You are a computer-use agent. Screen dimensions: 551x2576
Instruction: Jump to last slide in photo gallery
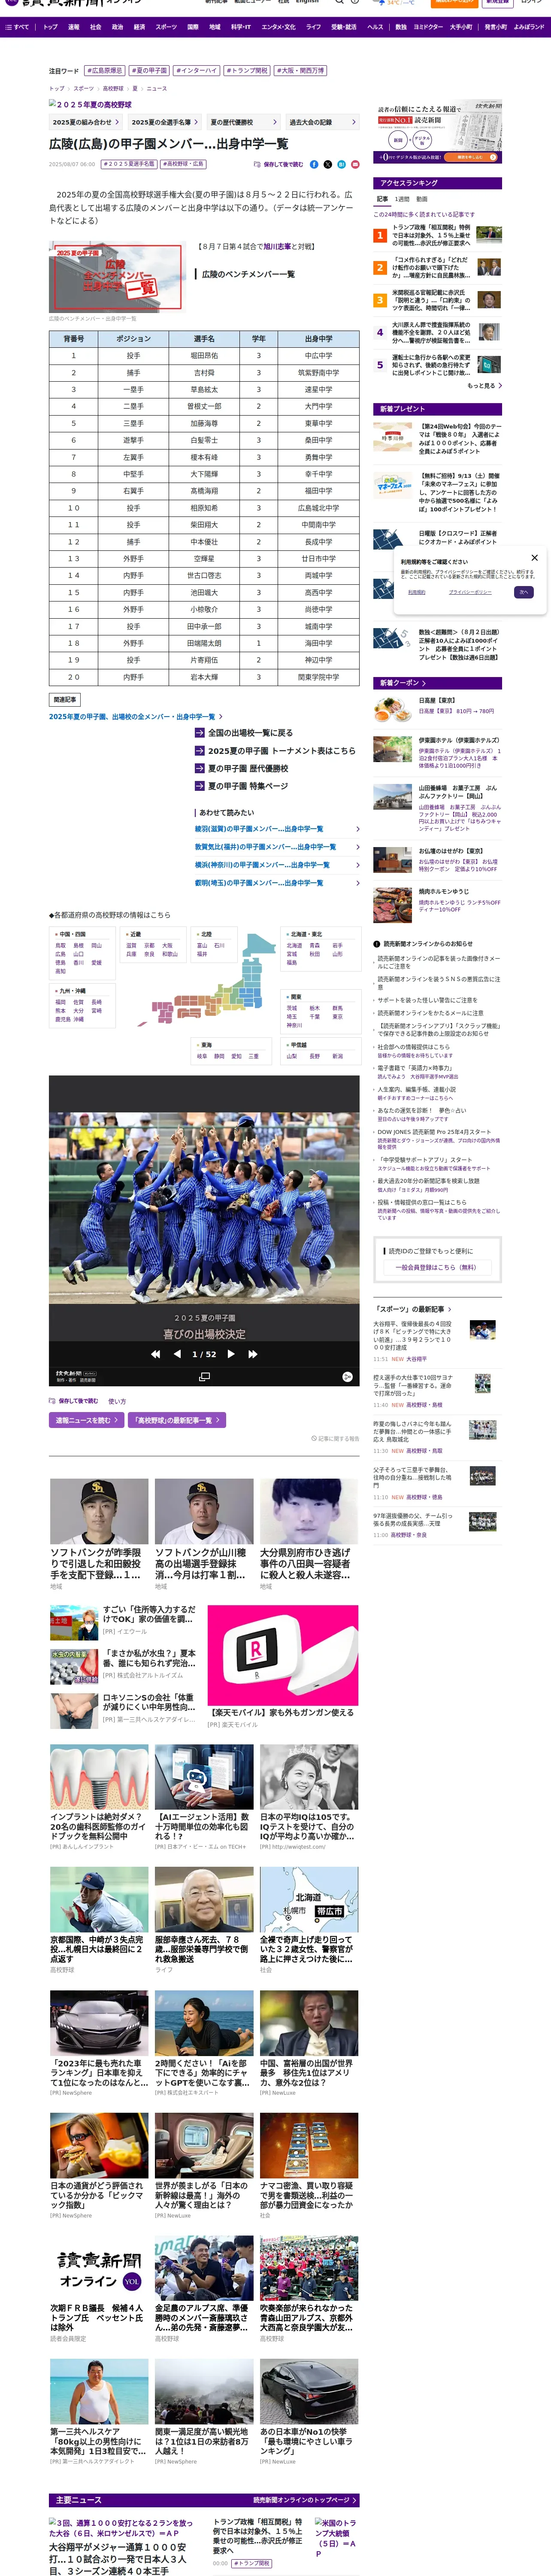click(253, 1354)
